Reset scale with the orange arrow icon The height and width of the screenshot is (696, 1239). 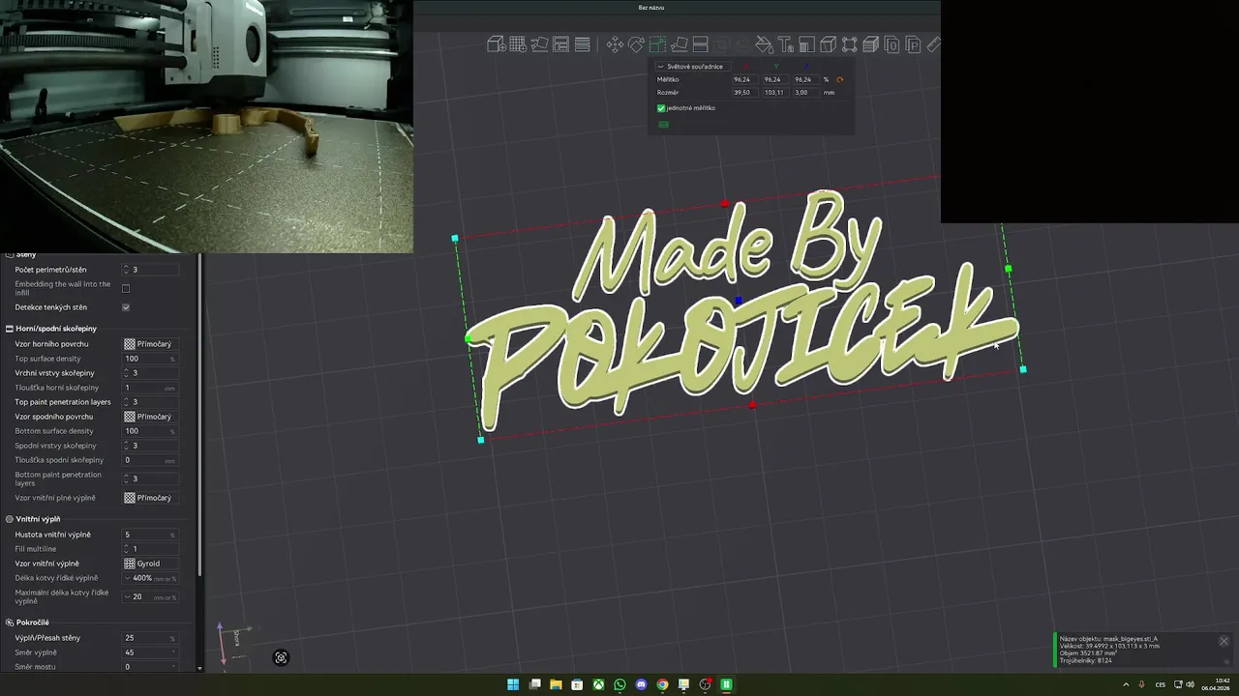point(839,79)
